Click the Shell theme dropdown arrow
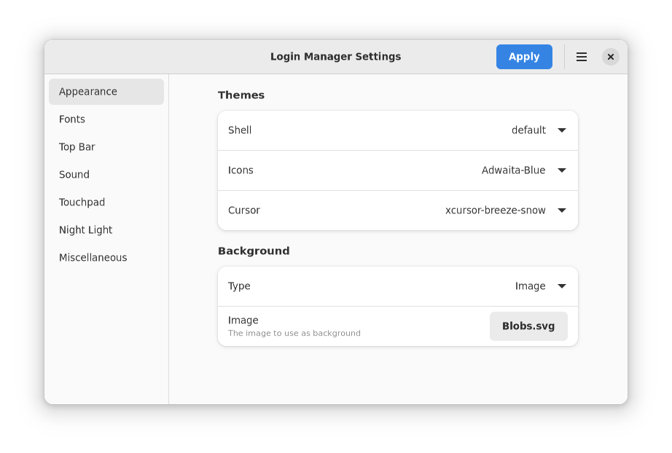 click(x=562, y=130)
